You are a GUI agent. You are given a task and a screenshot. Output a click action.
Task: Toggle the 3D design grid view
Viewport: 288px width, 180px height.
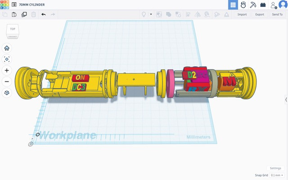pyautogui.click(x=233, y=4)
